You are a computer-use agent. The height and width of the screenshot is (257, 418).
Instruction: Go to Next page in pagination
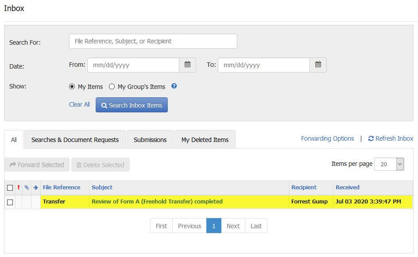tap(233, 226)
